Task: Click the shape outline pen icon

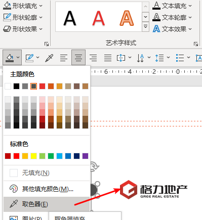Action: pyautogui.click(x=29, y=58)
